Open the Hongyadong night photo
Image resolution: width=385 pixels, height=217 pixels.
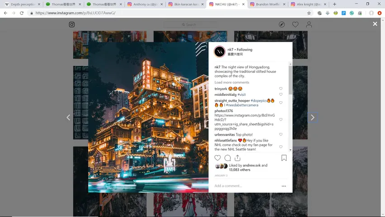148,117
